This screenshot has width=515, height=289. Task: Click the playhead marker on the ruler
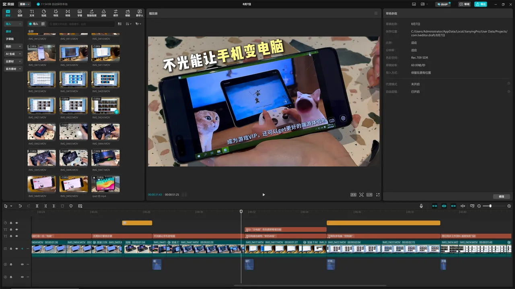point(241,212)
